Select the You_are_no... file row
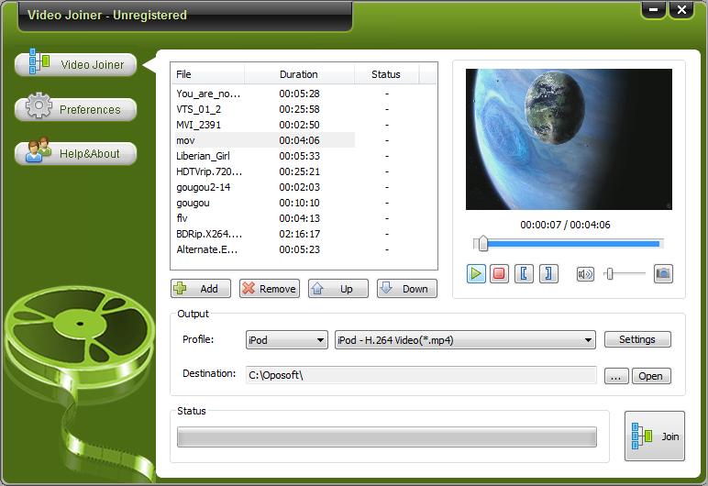Viewport: 708px width, 486px height. tap(304, 94)
